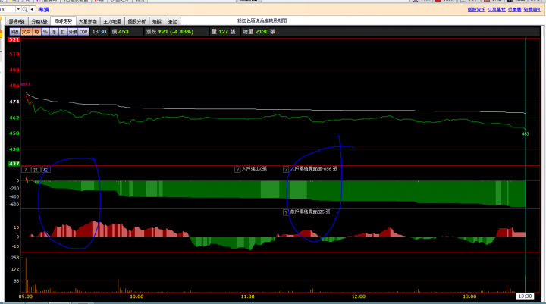Click the blue stock name link
Image resolution: width=546 pixels, height=304 pixels.
[x=43, y=10]
